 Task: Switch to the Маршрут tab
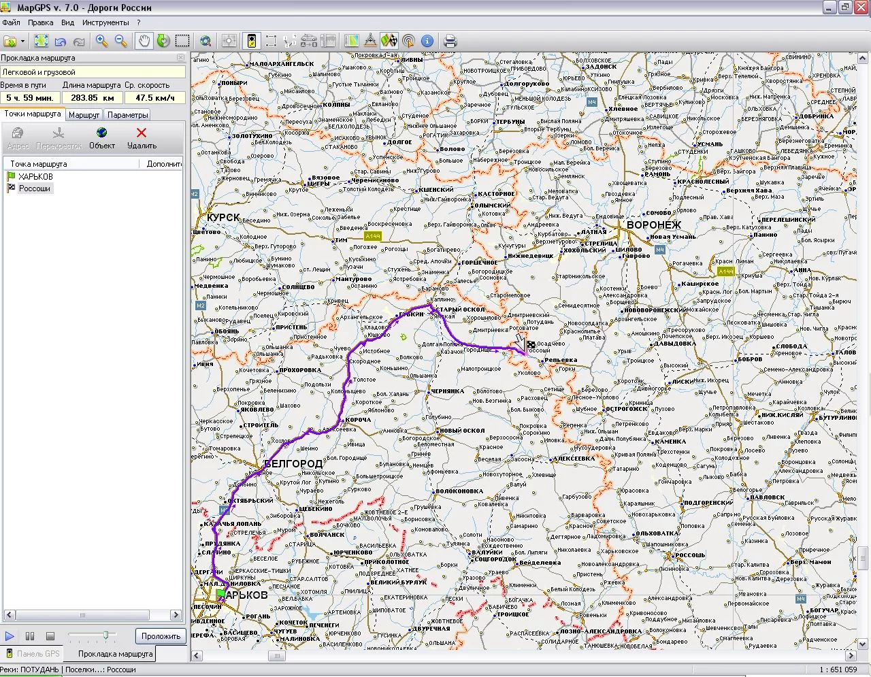(x=84, y=115)
